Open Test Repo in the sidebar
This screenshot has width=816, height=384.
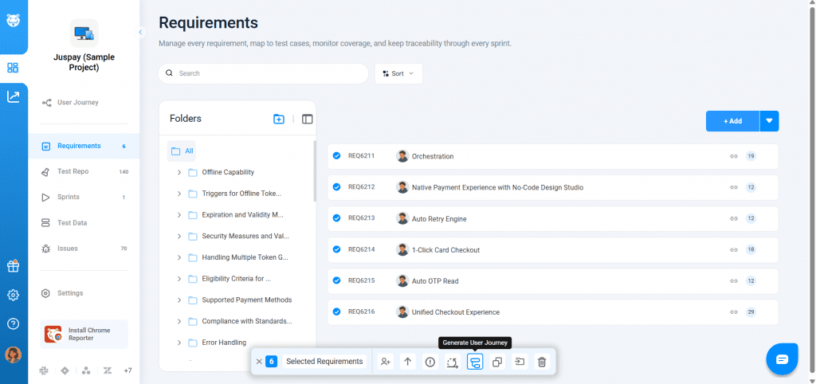click(73, 171)
